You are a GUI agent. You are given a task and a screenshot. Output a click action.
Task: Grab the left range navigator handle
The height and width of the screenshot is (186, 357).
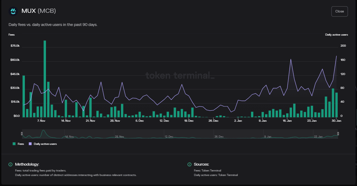(22, 134)
